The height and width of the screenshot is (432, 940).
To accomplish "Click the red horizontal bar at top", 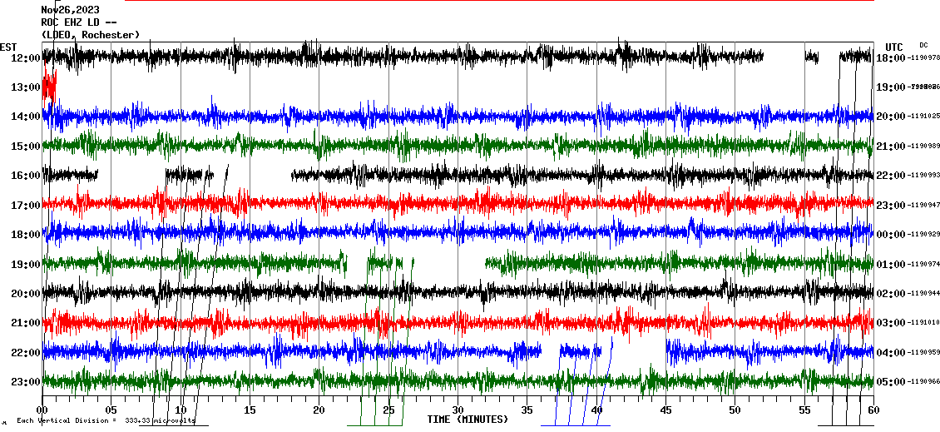I will coord(499,1).
